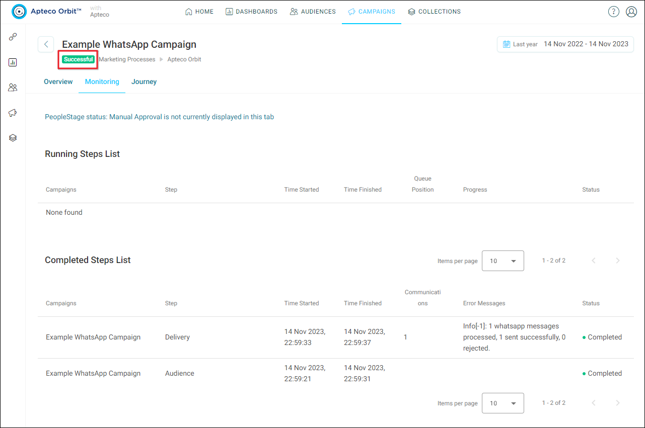Screen dimensions: 645x428
Task: Click the 22:59:31 time finished cell
Action: tap(365, 373)
